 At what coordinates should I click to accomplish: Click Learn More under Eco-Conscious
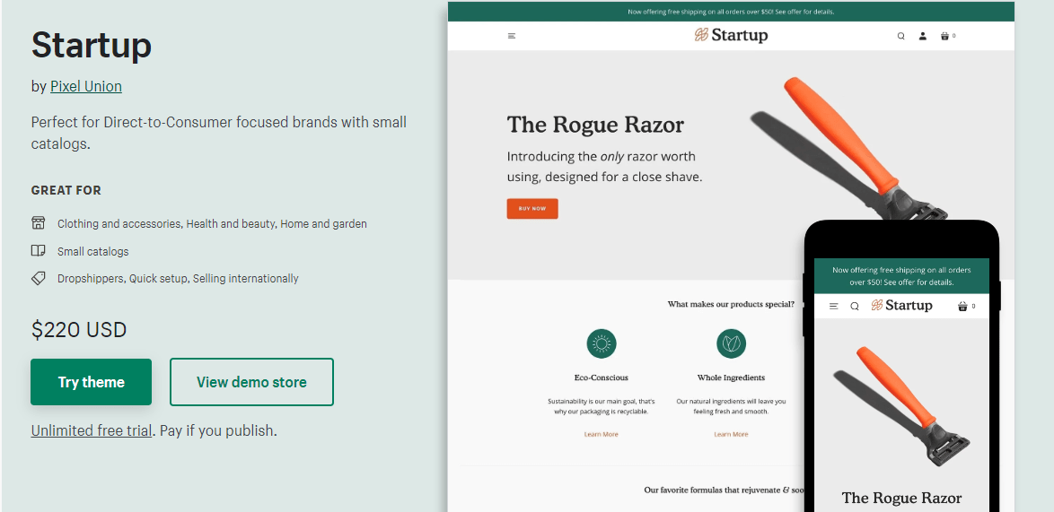(x=602, y=434)
